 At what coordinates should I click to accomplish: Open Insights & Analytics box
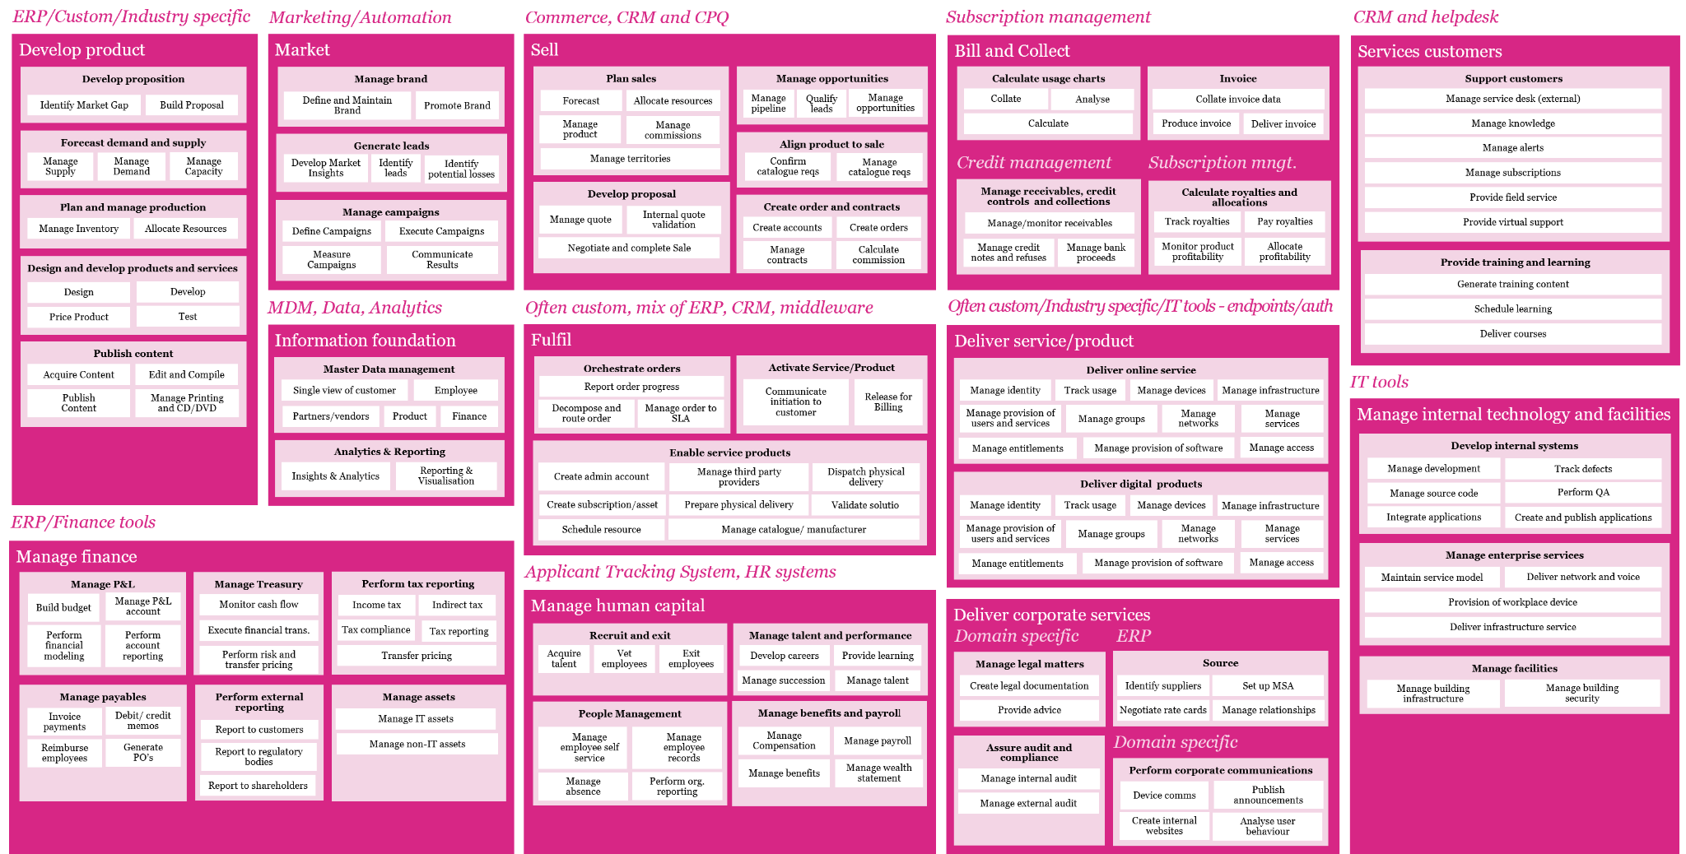(335, 476)
